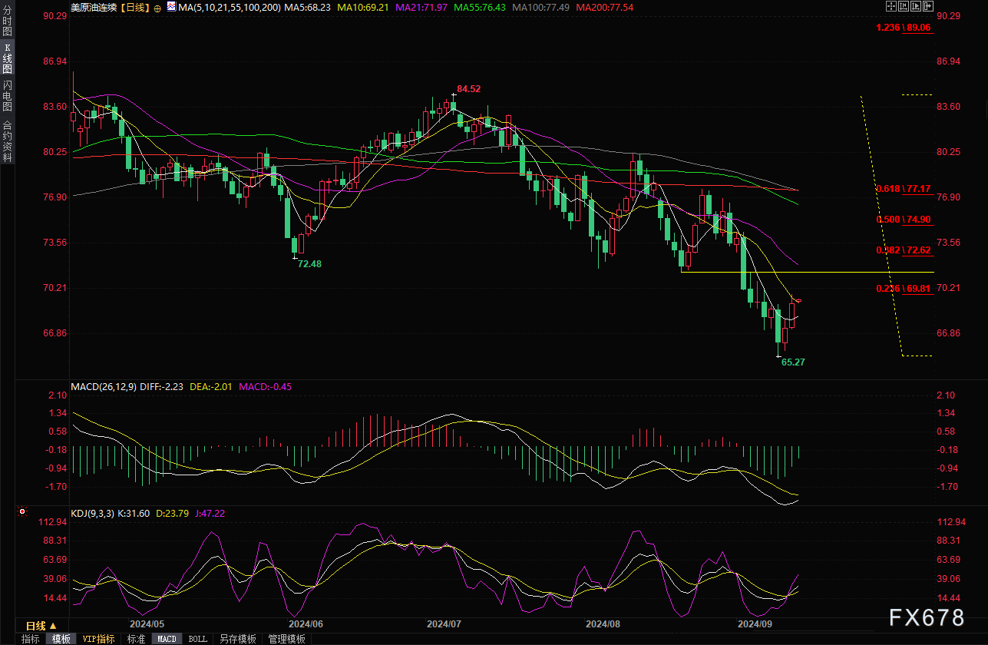Click 另存模板 to save template

[x=238, y=639]
